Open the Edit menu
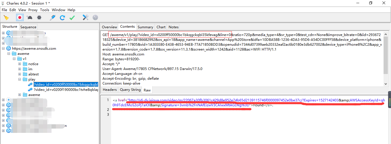 pos(13,10)
